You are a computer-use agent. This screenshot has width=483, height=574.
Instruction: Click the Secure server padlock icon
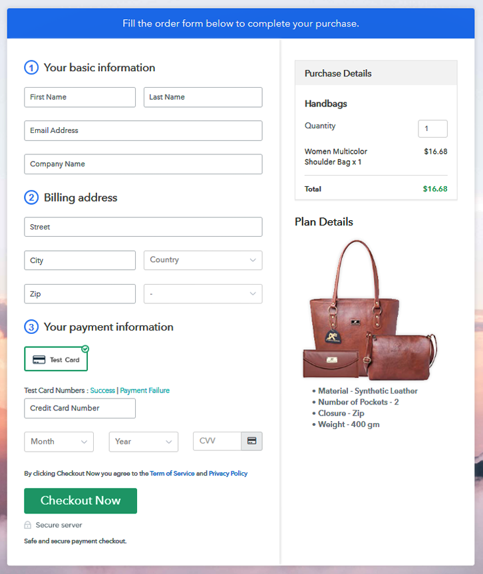(x=27, y=525)
